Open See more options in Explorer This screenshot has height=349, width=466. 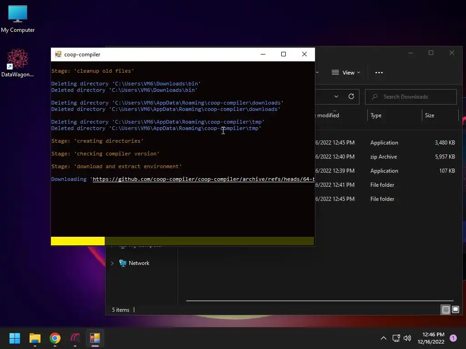(x=379, y=72)
